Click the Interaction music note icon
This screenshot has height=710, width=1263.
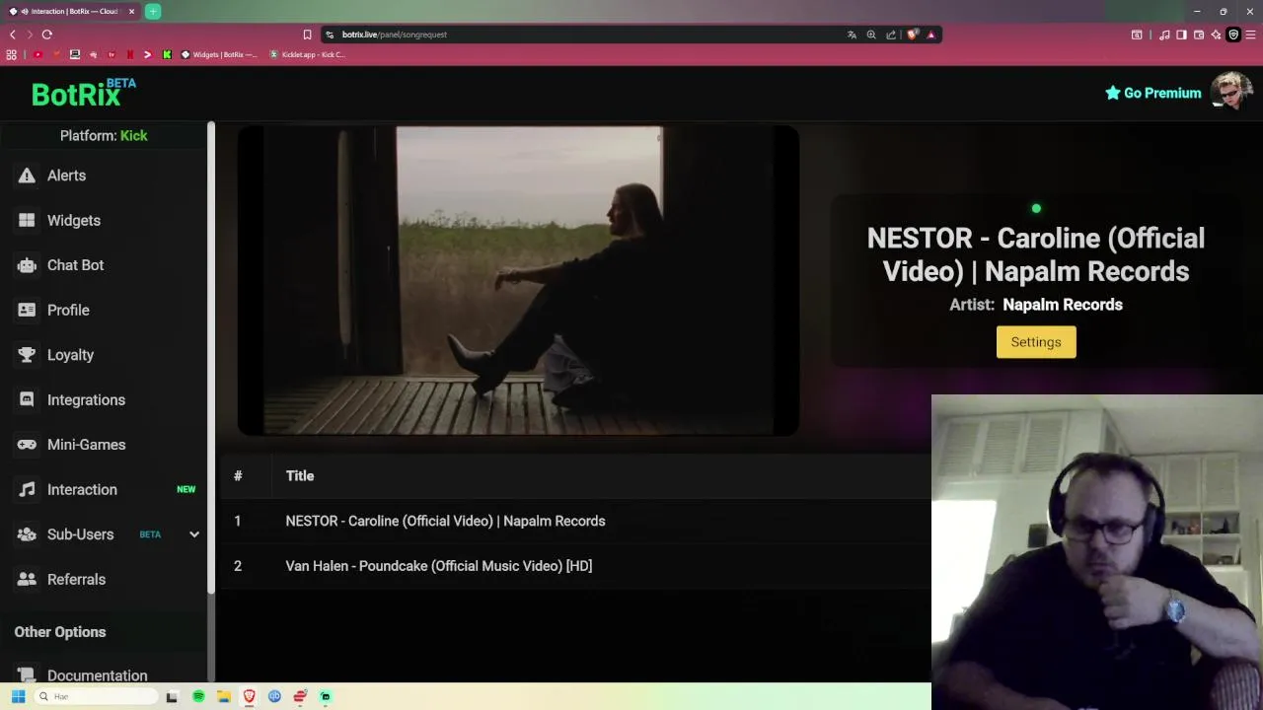27,489
